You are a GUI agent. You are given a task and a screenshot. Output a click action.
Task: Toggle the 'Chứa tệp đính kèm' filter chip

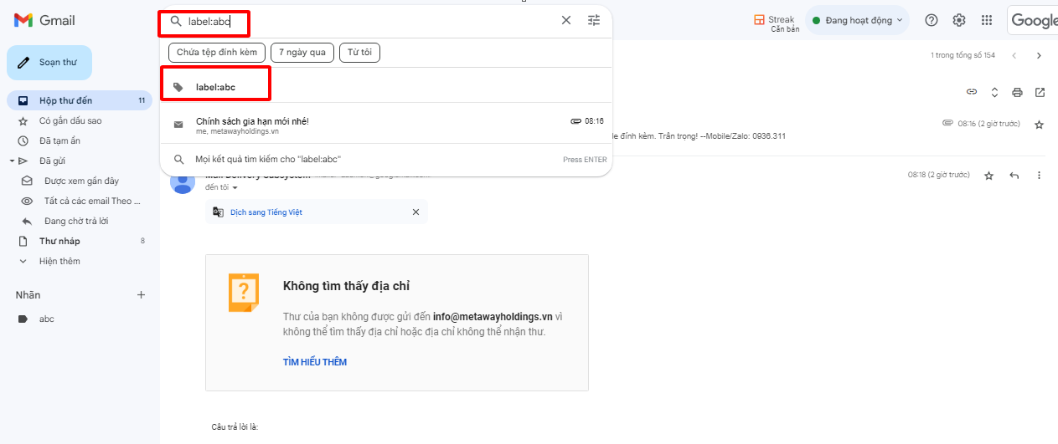pos(217,53)
